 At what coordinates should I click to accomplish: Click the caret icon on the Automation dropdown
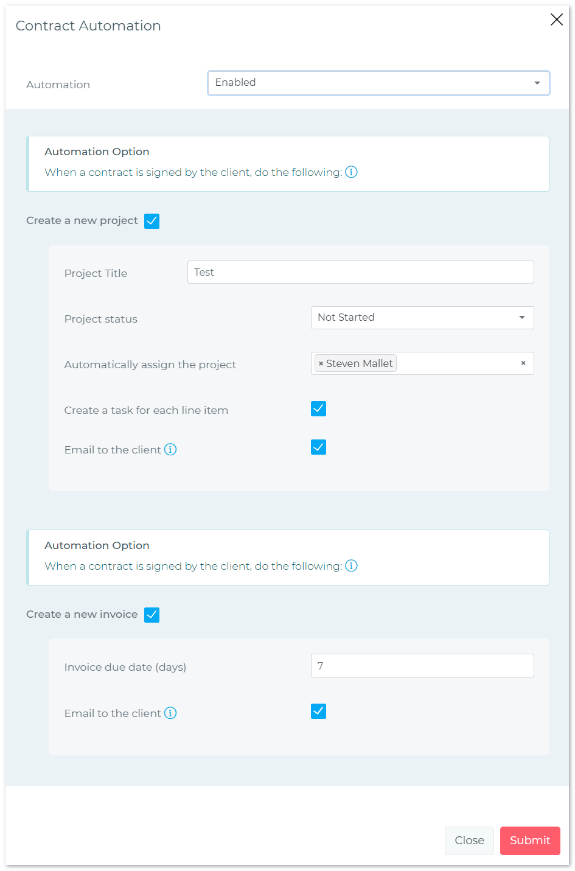537,83
